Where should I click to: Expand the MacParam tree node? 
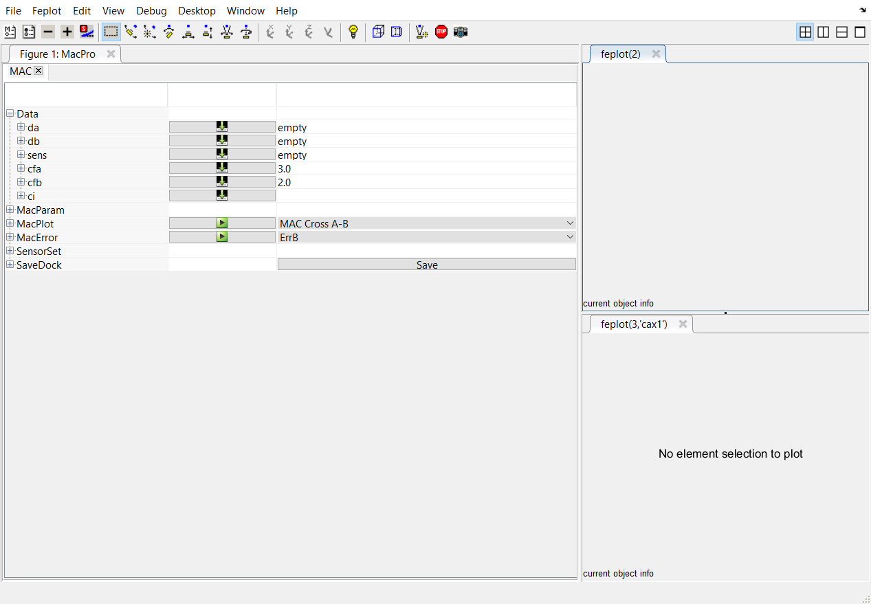coord(10,210)
